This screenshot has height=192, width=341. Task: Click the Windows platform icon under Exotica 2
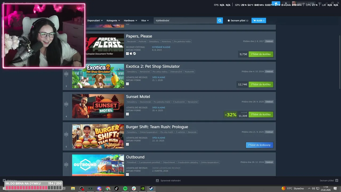tap(127, 84)
